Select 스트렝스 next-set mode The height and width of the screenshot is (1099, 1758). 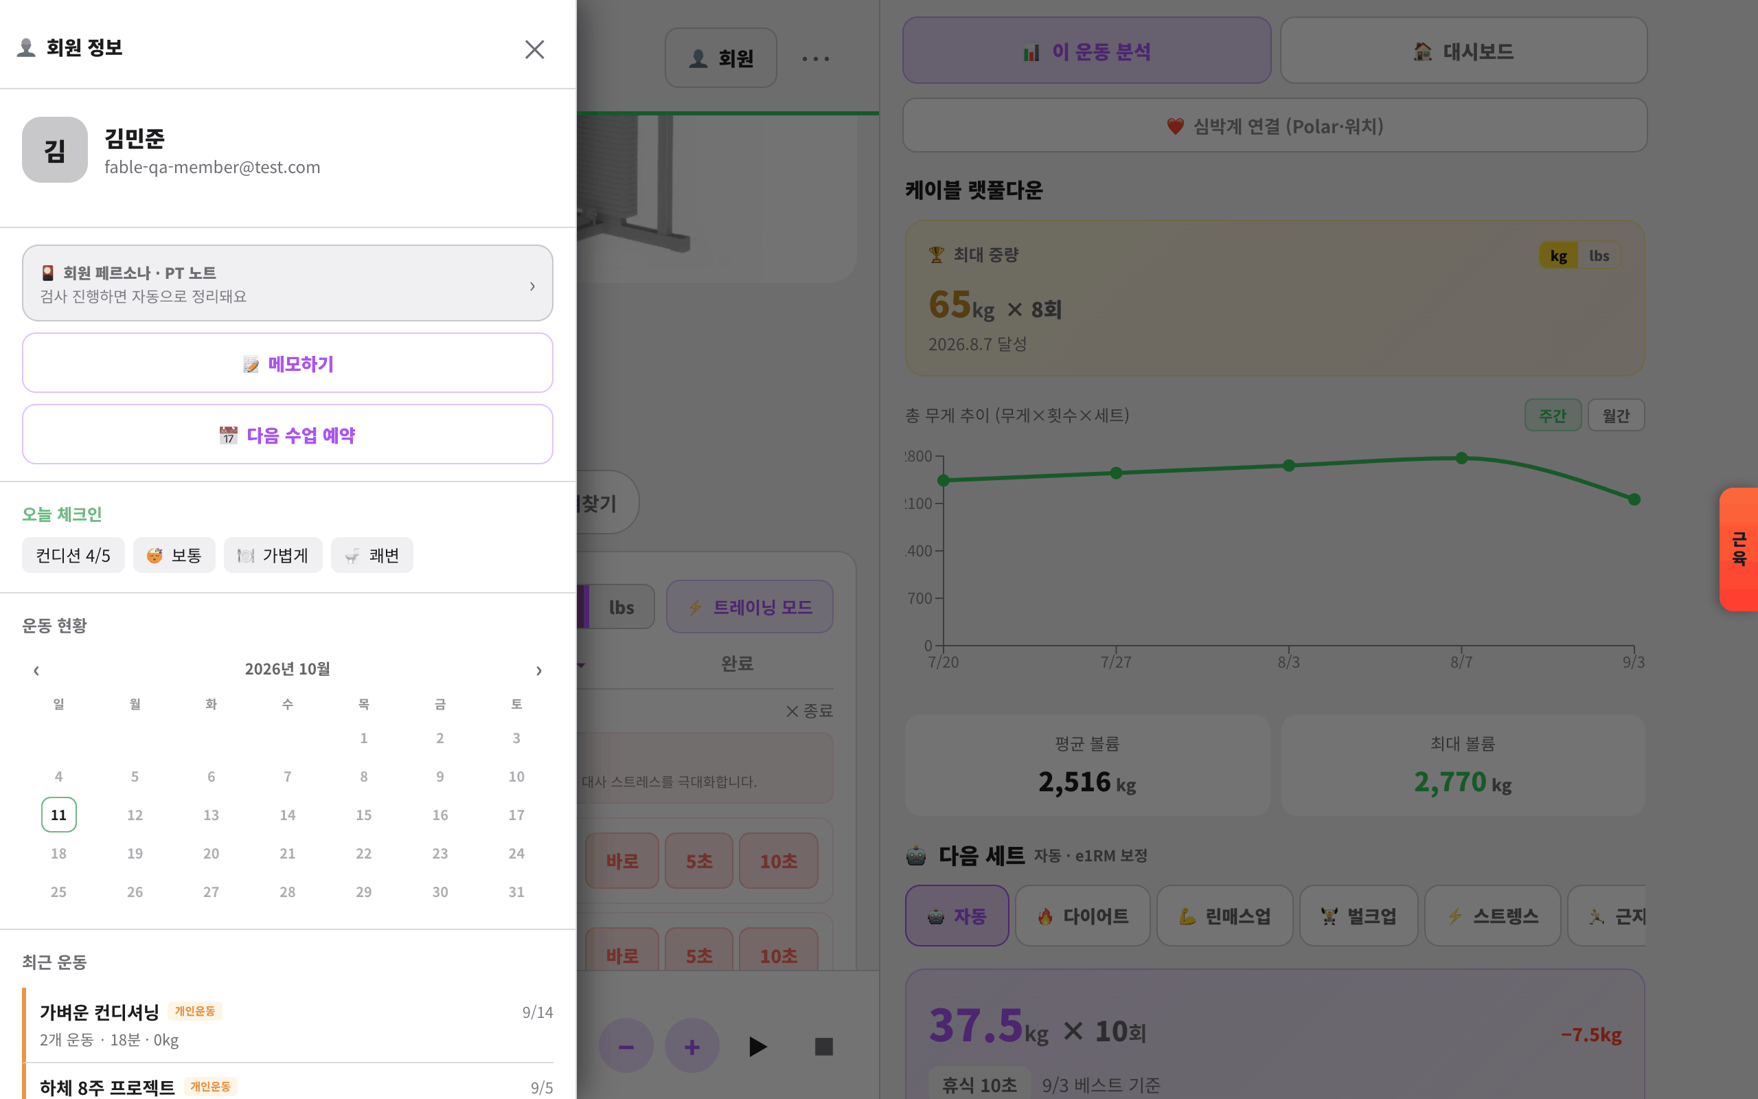point(1492,915)
